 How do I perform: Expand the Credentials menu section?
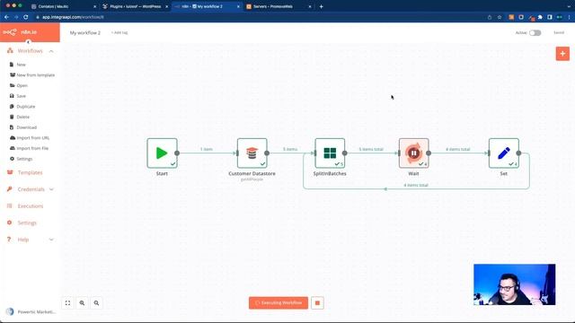(x=51, y=189)
